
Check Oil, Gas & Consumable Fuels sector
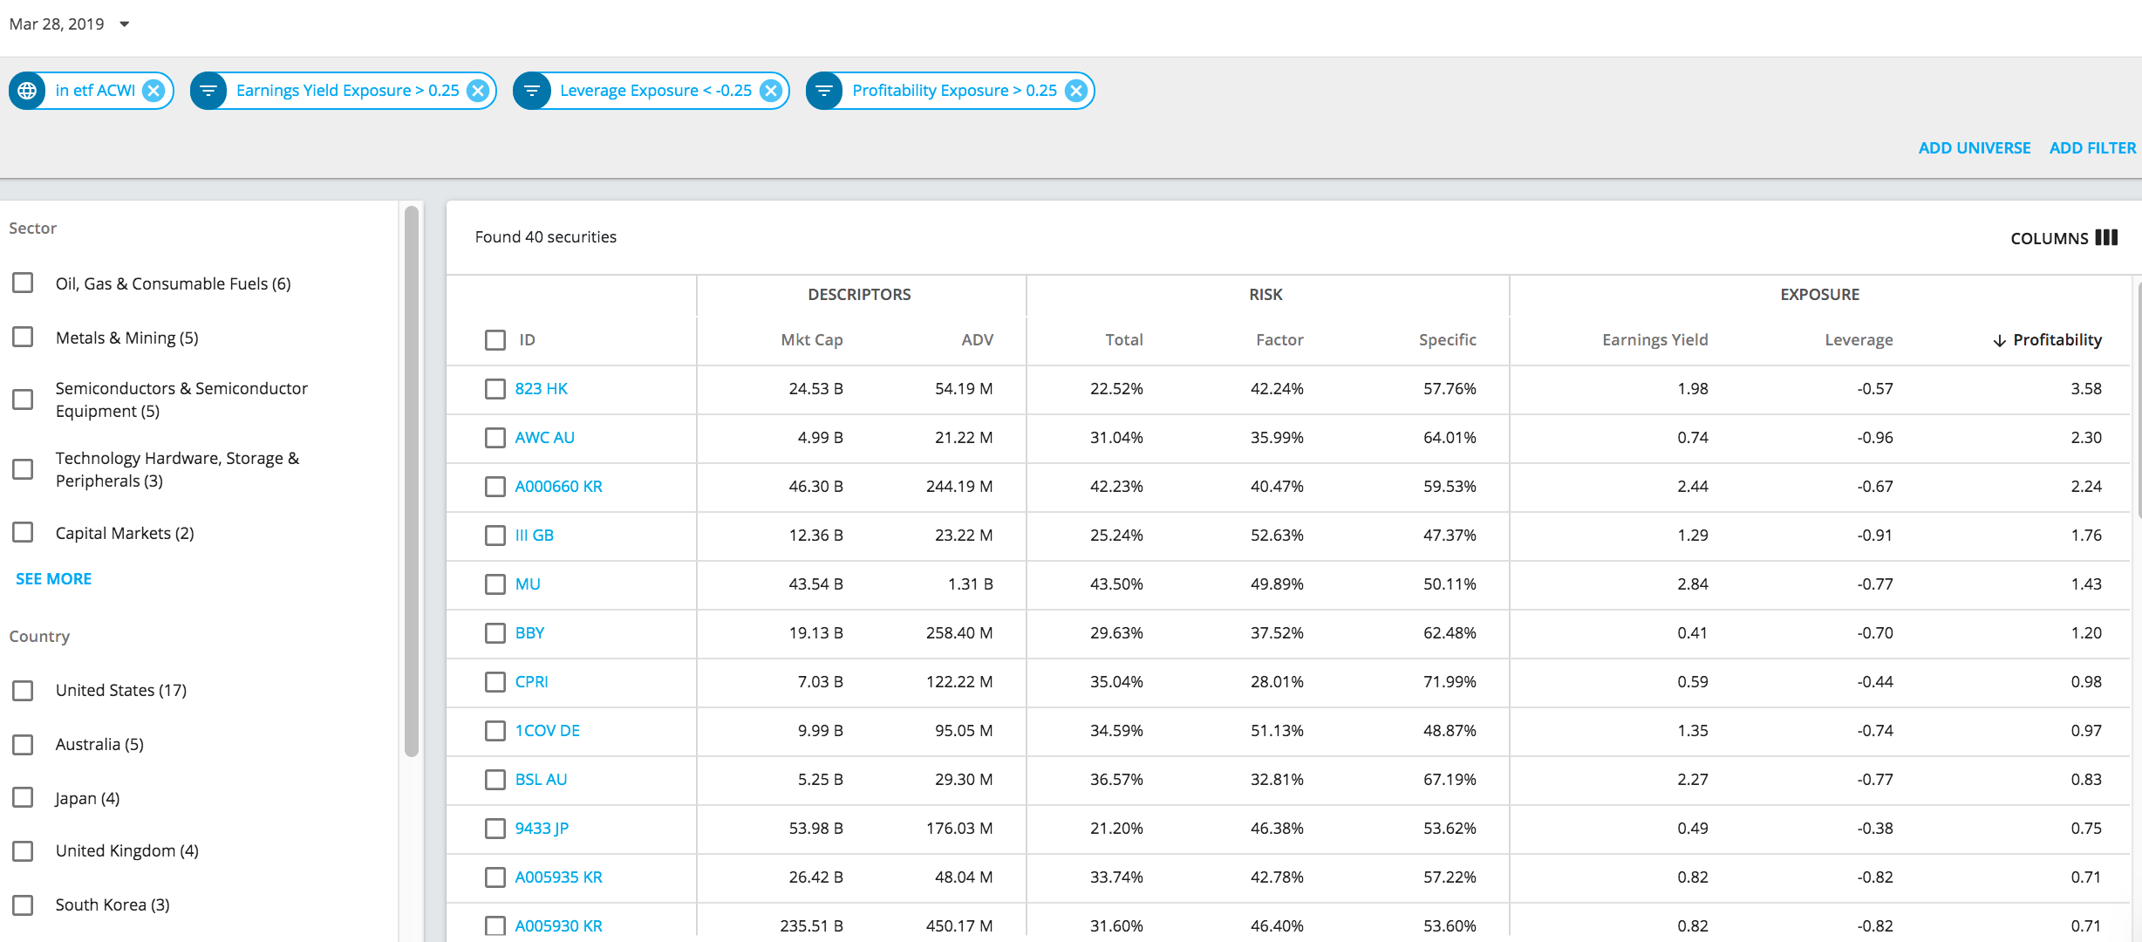[23, 283]
